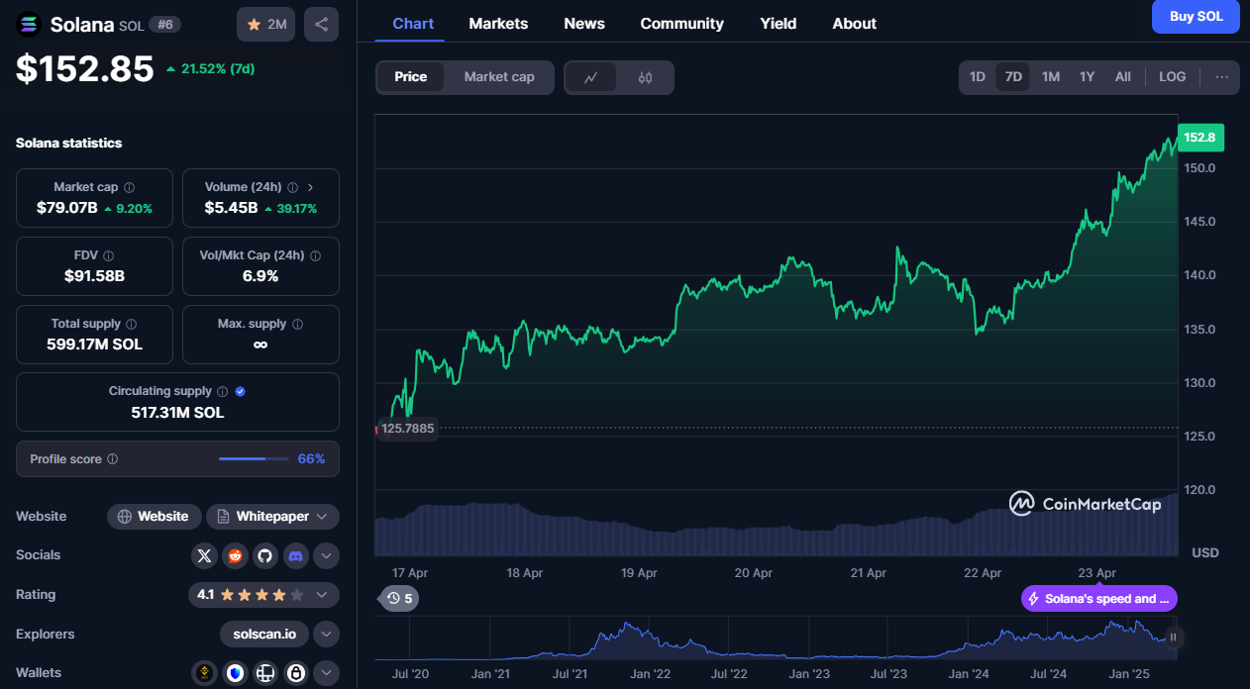Viewport: 1250px width, 689px height.
Task: Click the Buy SOL button
Action: tap(1196, 16)
